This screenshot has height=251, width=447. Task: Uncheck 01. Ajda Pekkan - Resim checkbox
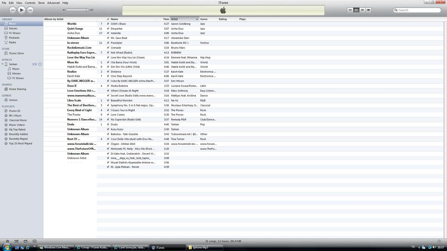[108, 167]
